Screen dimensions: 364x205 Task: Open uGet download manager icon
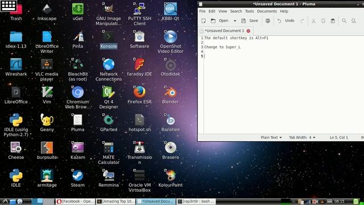77,11
